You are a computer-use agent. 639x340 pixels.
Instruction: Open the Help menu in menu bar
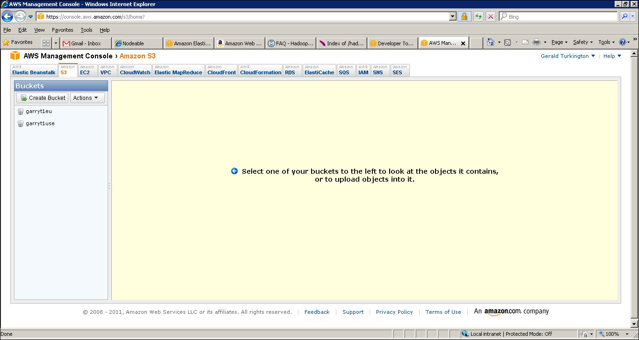pyautogui.click(x=104, y=30)
